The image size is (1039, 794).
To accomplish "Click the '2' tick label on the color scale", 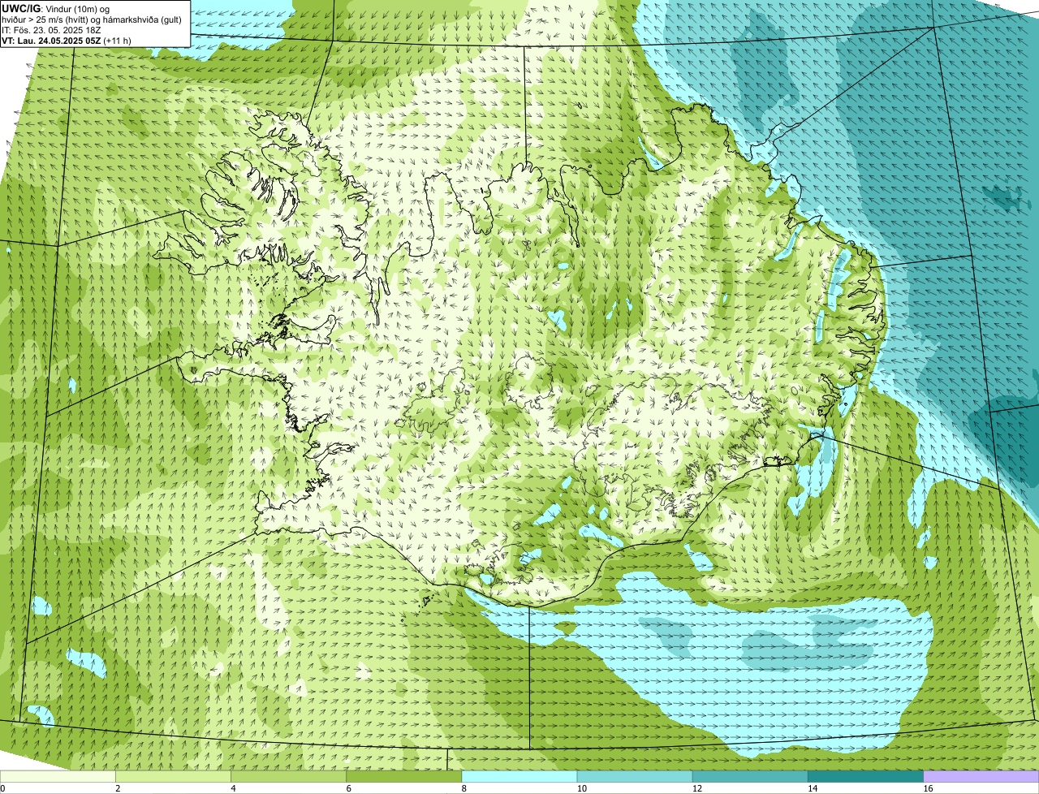I will click(x=118, y=788).
